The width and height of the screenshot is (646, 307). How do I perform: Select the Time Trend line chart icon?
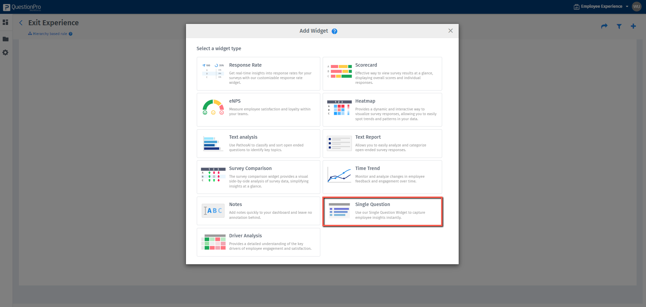340,175
